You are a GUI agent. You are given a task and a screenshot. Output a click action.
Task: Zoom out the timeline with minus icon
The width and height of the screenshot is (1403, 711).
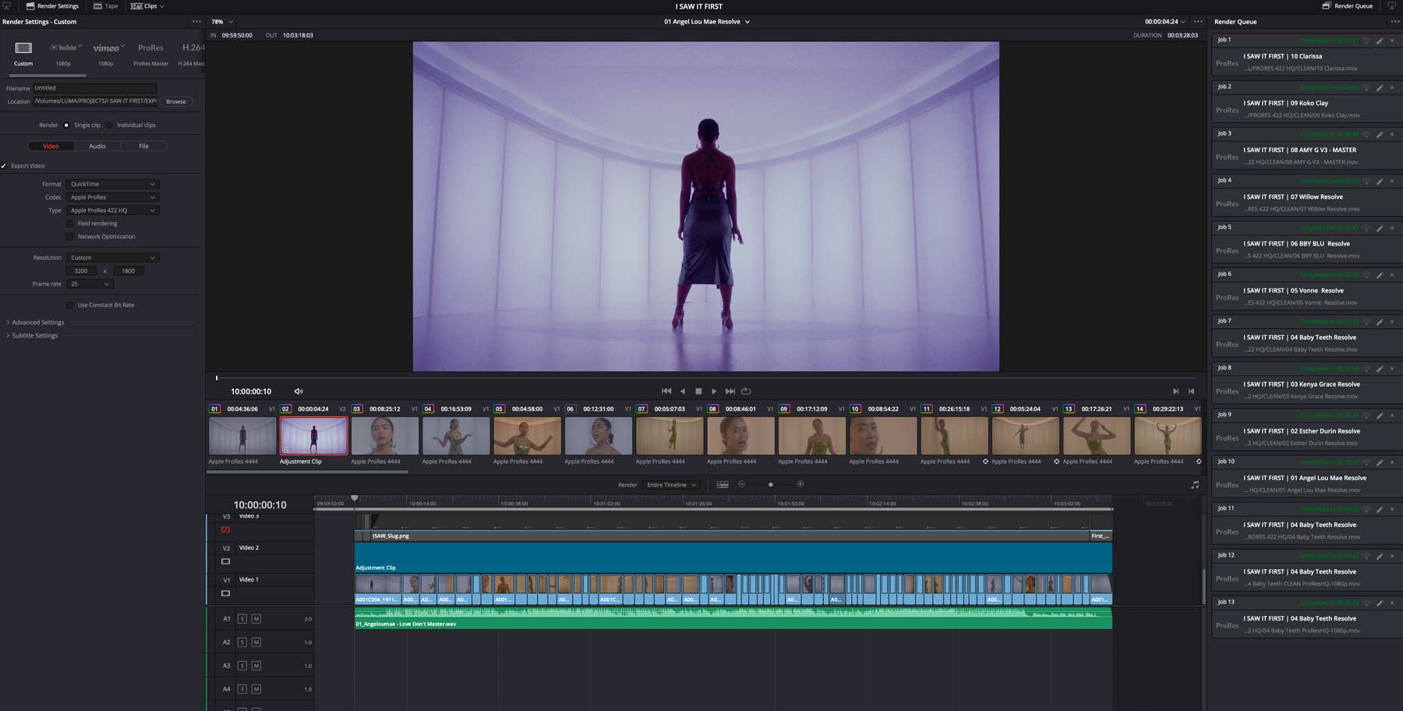click(741, 484)
